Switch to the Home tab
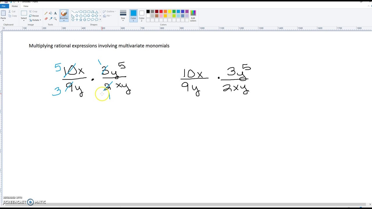This screenshot has height=209, width=372. coord(15,6)
